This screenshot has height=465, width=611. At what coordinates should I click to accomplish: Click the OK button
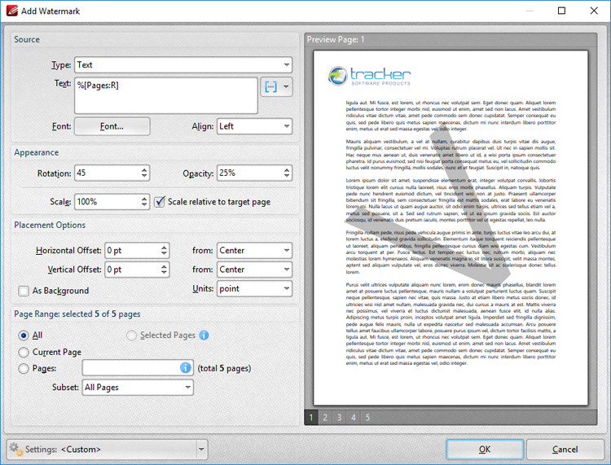pos(485,450)
